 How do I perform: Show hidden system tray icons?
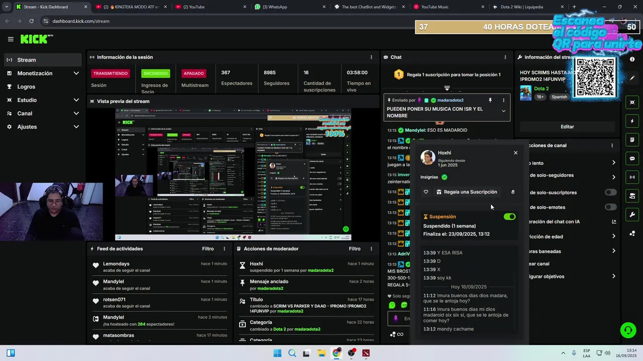tap(563, 353)
